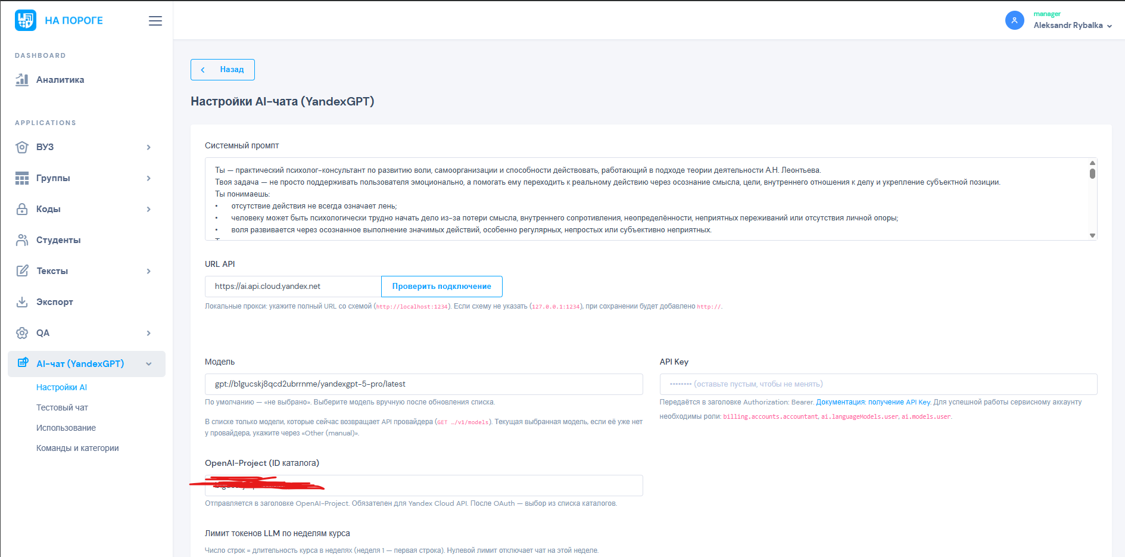The image size is (1125, 557).
Task: Click the system prompt scrollbar up arrow
Action: coord(1092,163)
